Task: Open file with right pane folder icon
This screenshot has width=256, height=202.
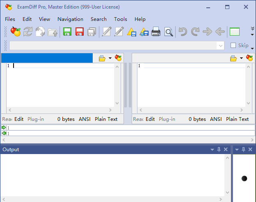Action: click(233, 58)
